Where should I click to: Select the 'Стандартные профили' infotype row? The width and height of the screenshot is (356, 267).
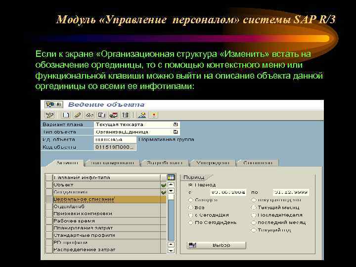(107, 235)
